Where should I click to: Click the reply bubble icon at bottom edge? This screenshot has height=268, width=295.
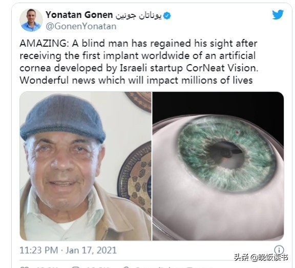pyautogui.click(x=76, y=267)
